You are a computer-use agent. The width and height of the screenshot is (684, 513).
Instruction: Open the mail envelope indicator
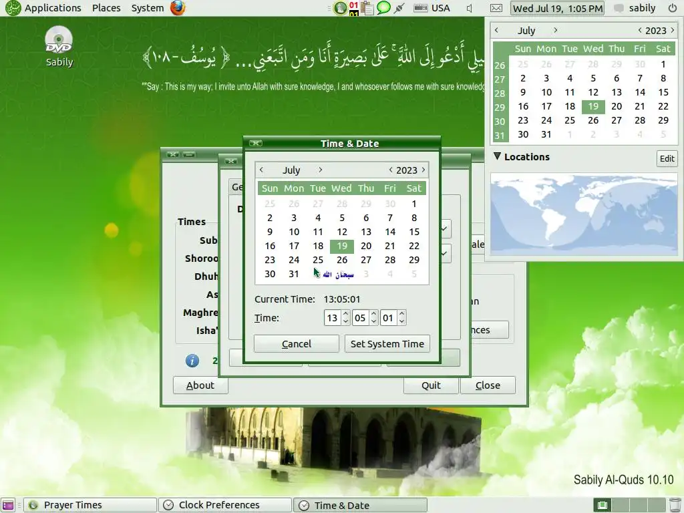[x=496, y=8]
